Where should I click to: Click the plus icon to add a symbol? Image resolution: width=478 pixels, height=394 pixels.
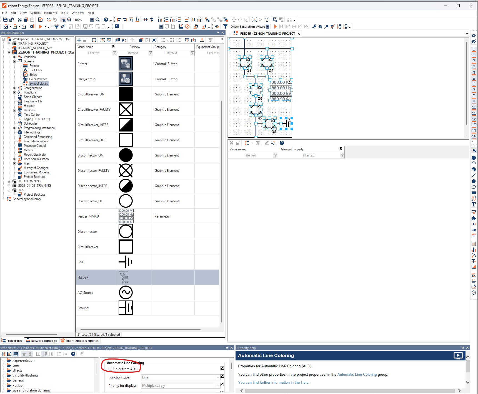tap(79, 40)
